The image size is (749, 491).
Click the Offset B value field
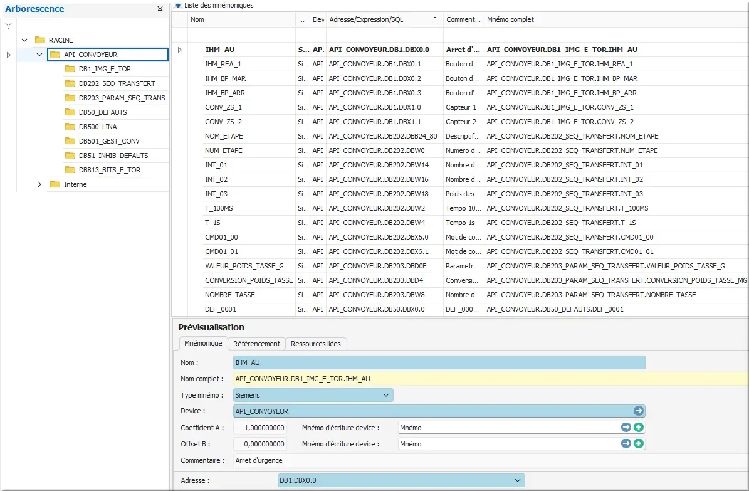(260, 444)
